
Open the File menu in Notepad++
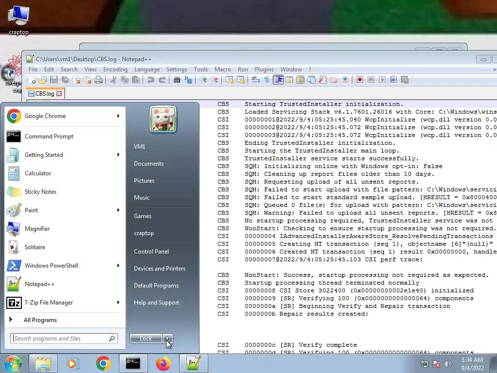(x=33, y=69)
